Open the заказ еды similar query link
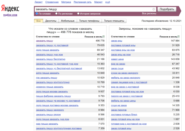Viewport: 185px width, 131px height. pos(117,41)
